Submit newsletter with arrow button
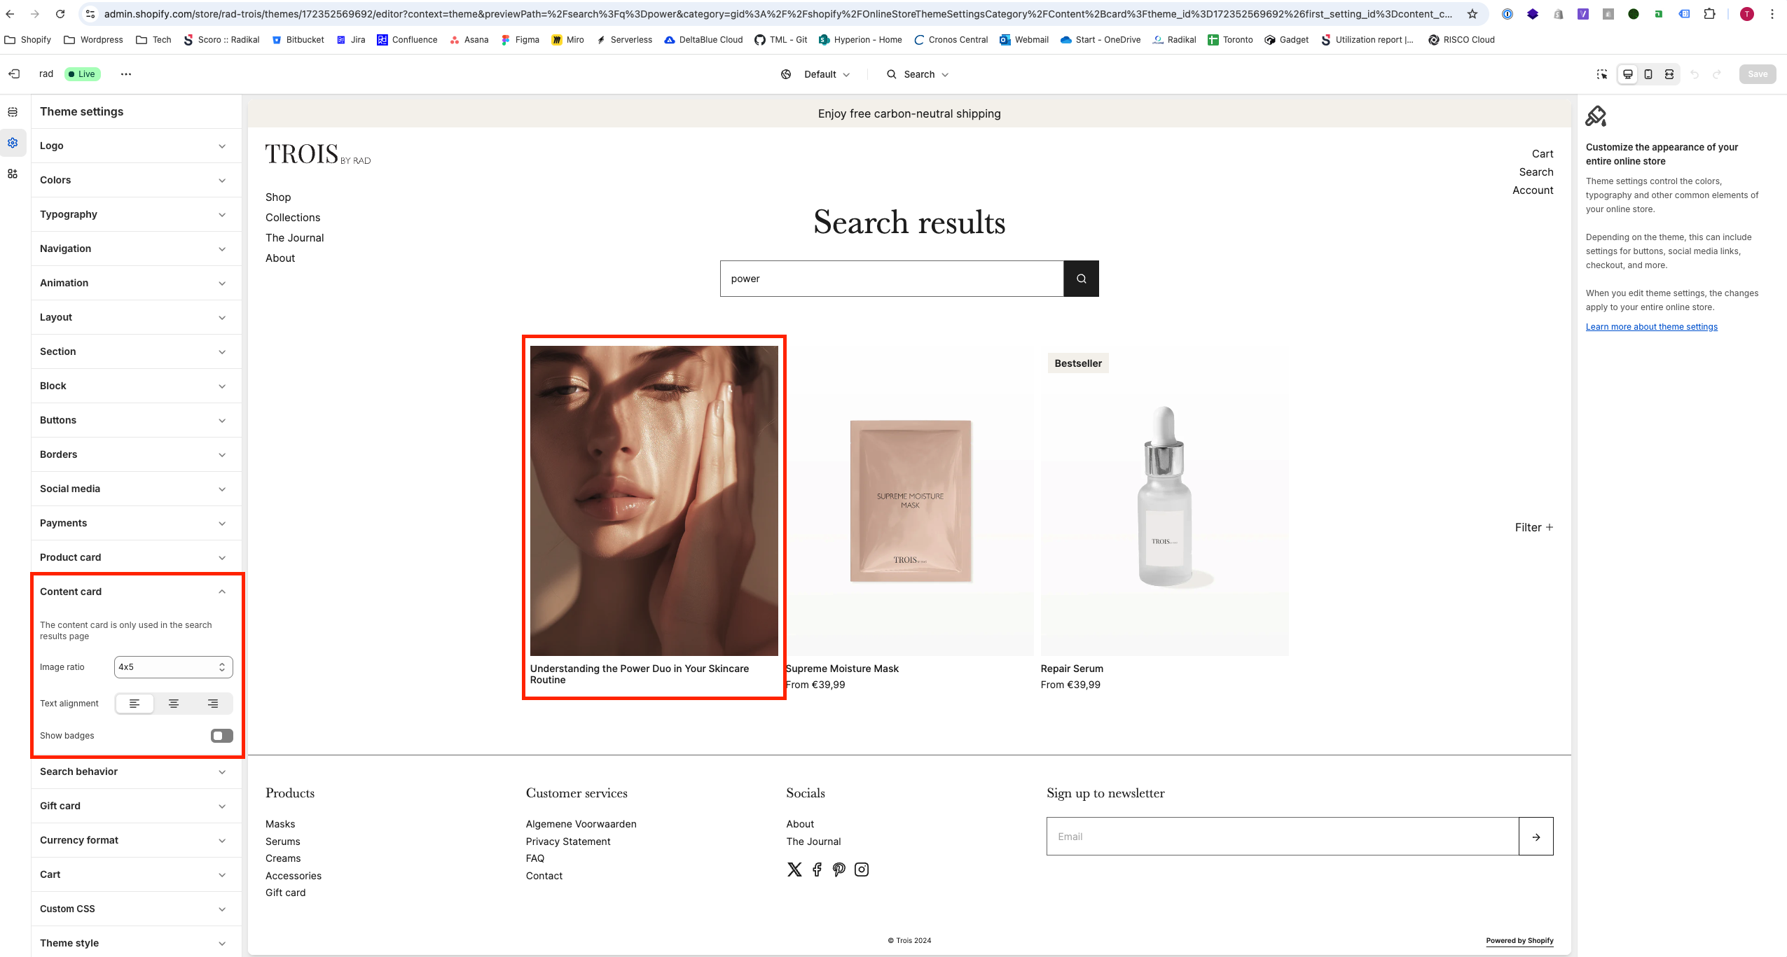The width and height of the screenshot is (1787, 957). tap(1536, 837)
